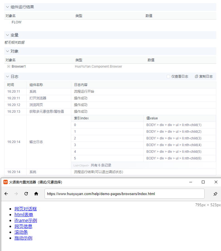This screenshot has height=251, width=221.
Task: Go back in the built-in browser
Action: point(6,194)
